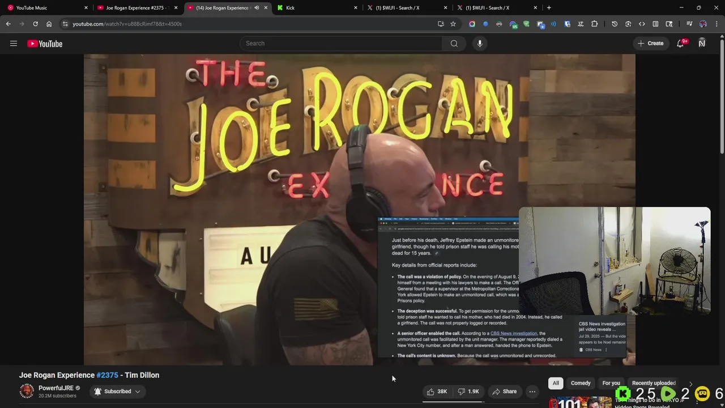The height and width of the screenshot is (408, 725).
Task: Focus the YouTube search field
Action: click(x=341, y=43)
